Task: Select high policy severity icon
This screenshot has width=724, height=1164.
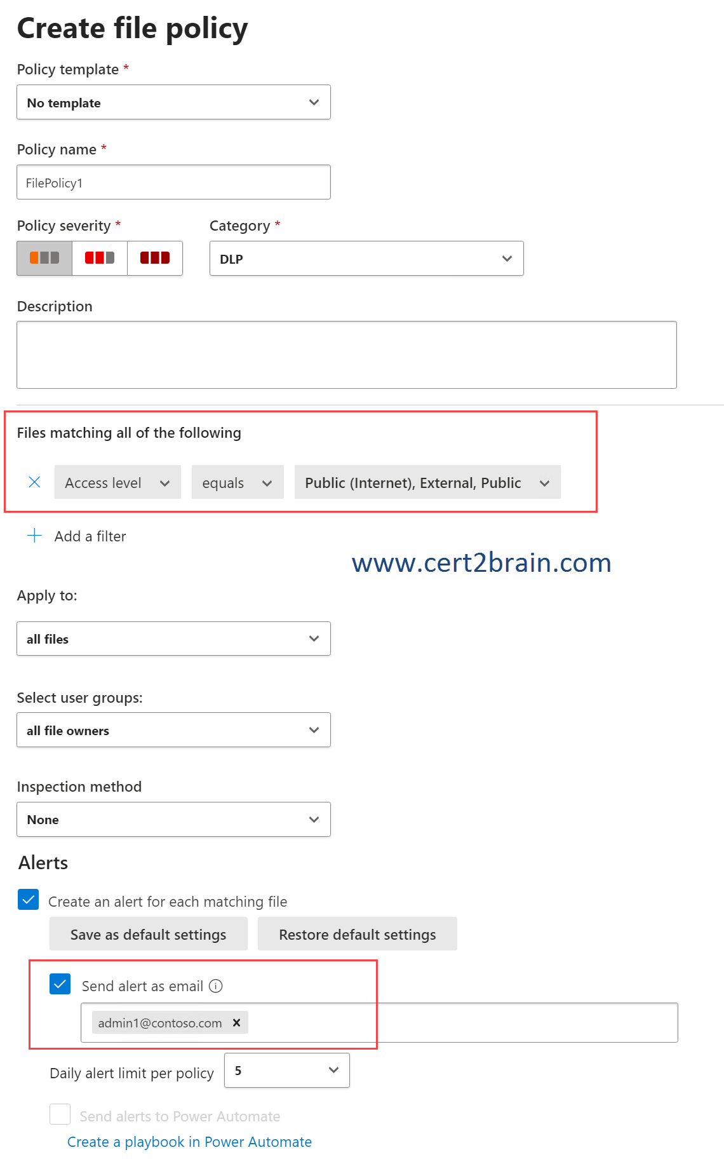Action: pos(155,258)
